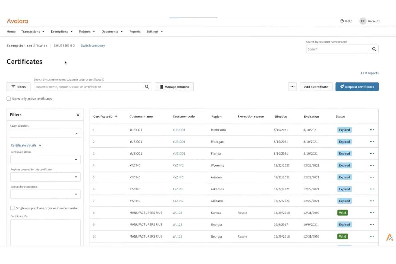Image resolution: width=396 pixels, height=264 pixels.
Task: Click the Avalara logo
Action: (17, 21)
